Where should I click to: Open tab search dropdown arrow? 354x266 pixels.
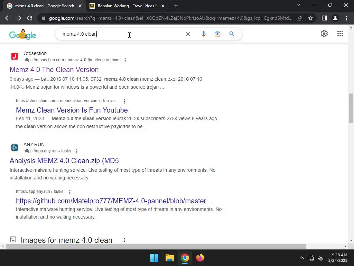298,5
